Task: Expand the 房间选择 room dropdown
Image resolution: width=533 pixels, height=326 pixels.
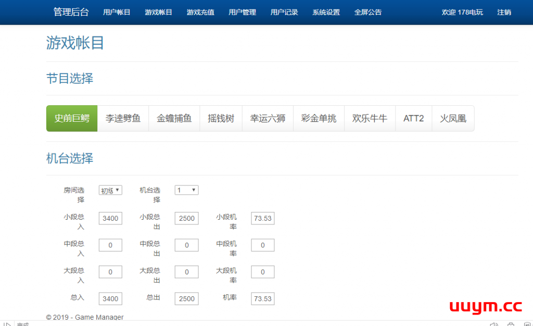Action: (110, 190)
